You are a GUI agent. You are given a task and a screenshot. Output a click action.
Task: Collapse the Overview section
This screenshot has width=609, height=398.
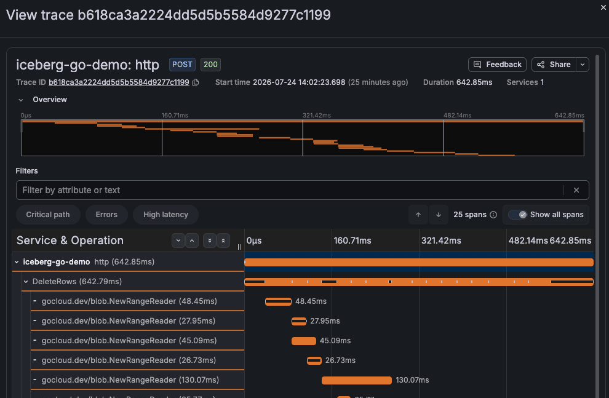(x=21, y=100)
